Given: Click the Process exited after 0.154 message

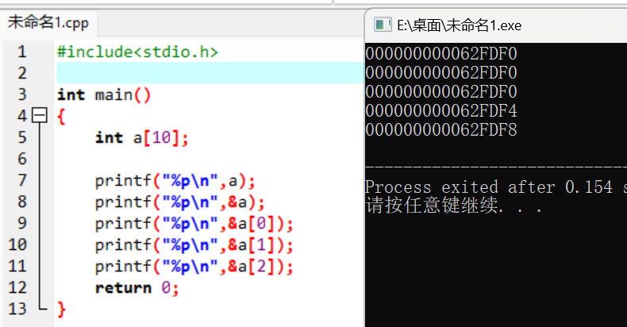Looking at the screenshot, I should click(x=496, y=187).
